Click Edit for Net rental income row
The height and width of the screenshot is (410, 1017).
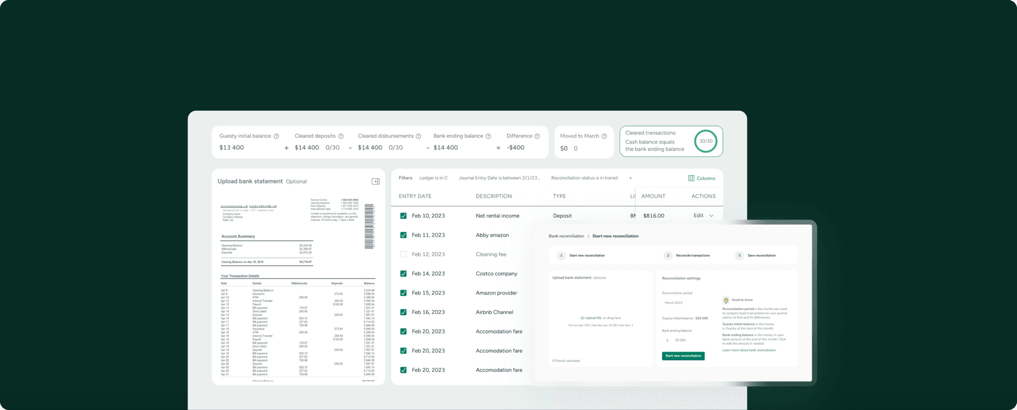[699, 216]
